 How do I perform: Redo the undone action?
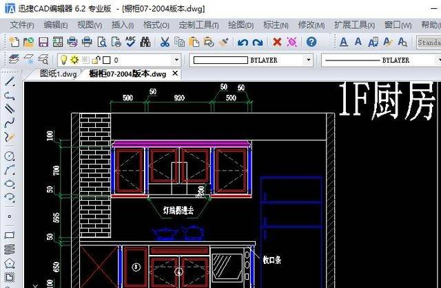[258, 43]
